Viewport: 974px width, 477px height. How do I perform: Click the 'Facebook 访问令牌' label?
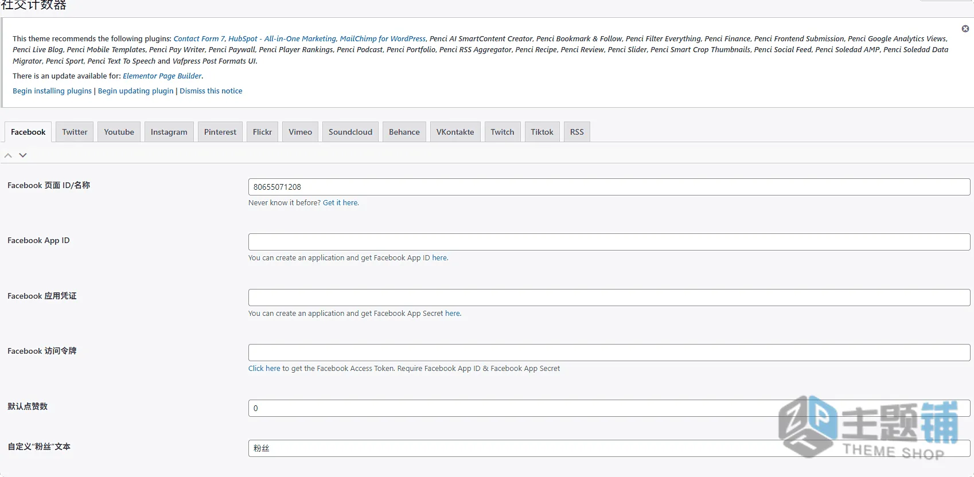[x=42, y=351]
